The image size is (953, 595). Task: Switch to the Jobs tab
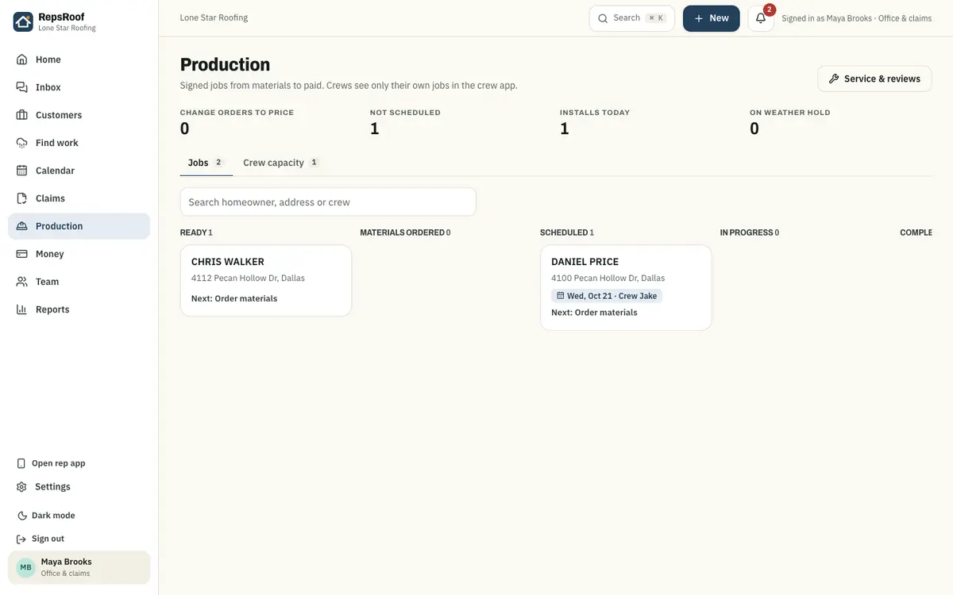206,163
